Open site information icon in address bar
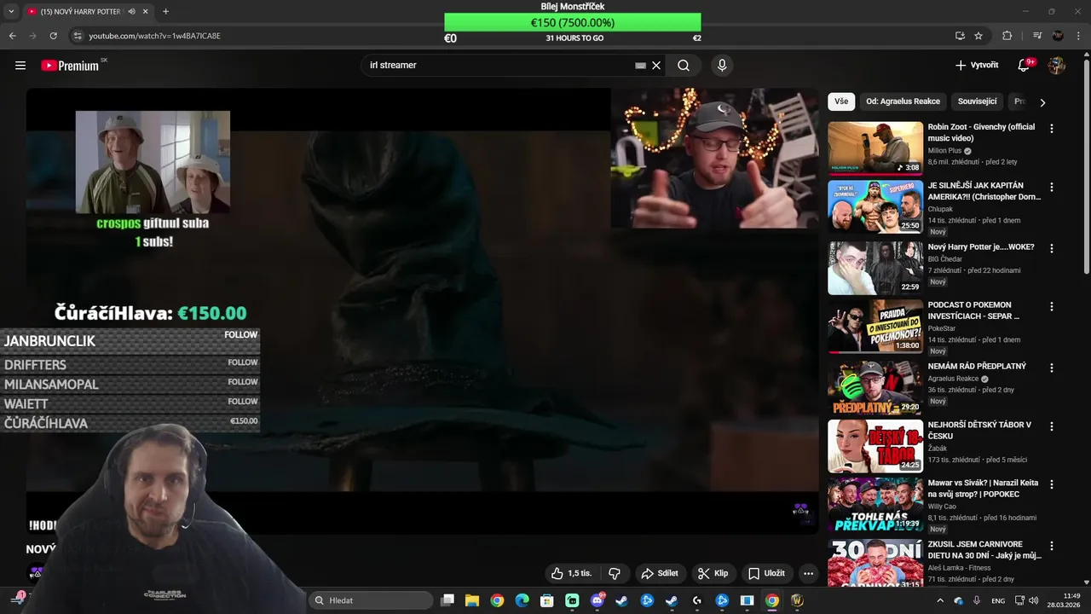1091x614 pixels. click(x=78, y=36)
